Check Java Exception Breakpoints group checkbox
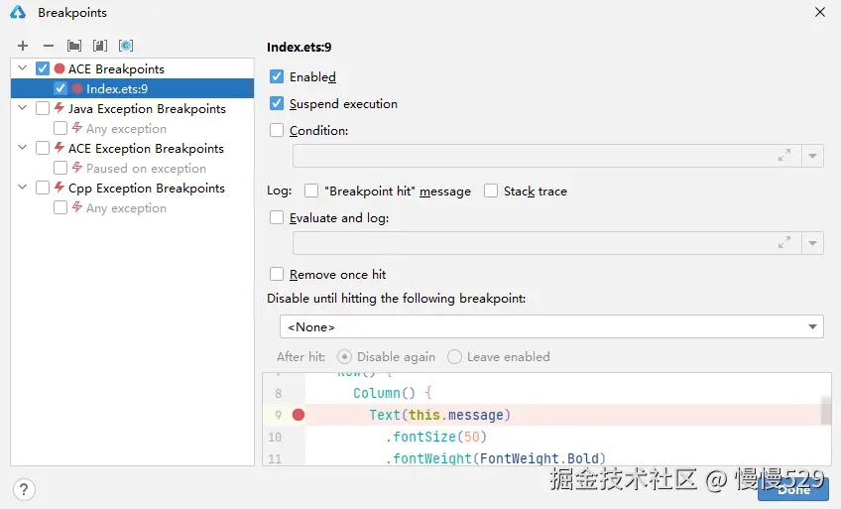 tap(43, 108)
